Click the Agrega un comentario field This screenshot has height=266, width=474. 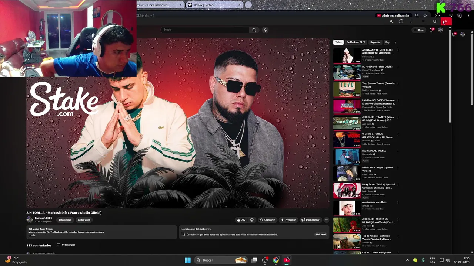click(x=44, y=253)
